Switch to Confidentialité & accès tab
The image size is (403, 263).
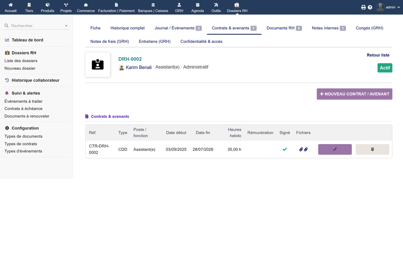pyautogui.click(x=201, y=41)
